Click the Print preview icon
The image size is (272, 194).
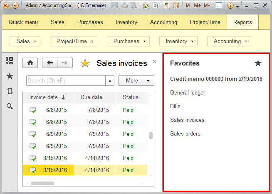click(x=134, y=5)
